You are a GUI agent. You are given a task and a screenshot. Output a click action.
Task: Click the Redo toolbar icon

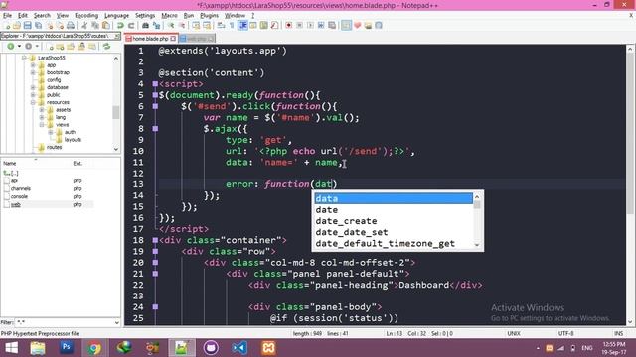131,26
